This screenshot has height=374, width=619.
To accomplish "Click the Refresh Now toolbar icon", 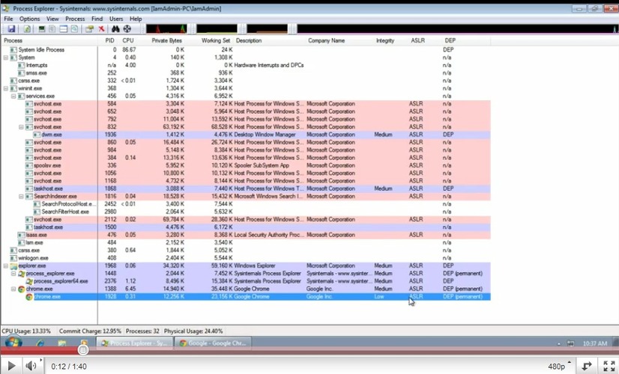I will pos(27,28).
